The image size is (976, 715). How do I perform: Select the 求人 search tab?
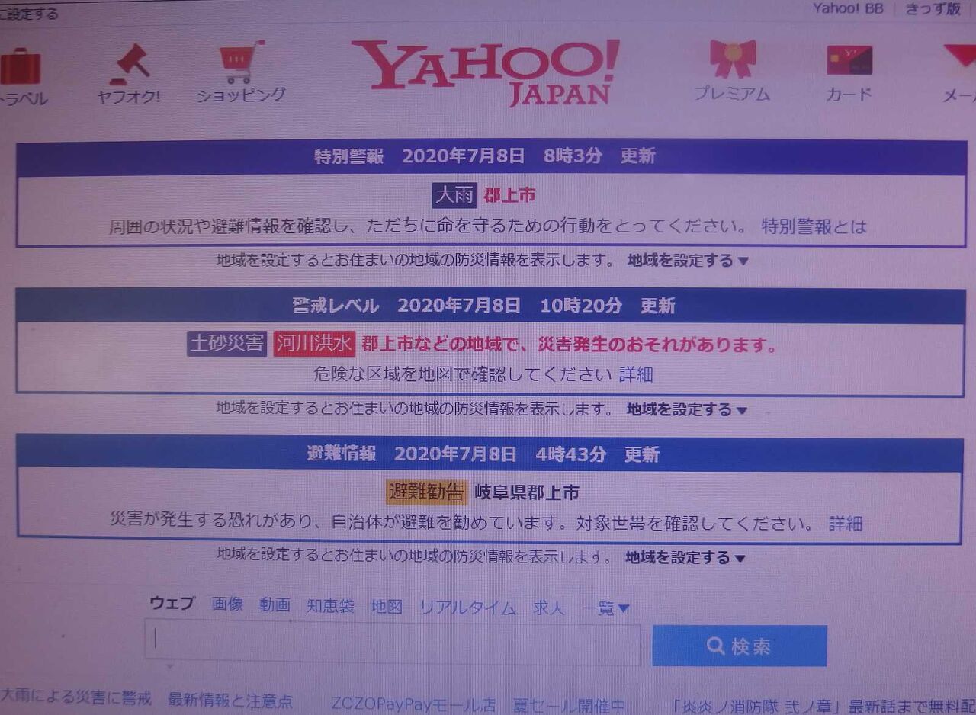tap(549, 608)
